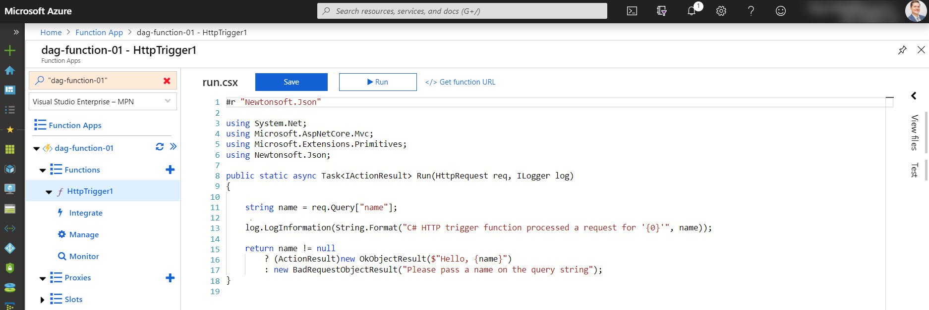Screen dimensions: 929x310
Task: Expand the left portal sidebar chevrons
Action: [x=16, y=32]
